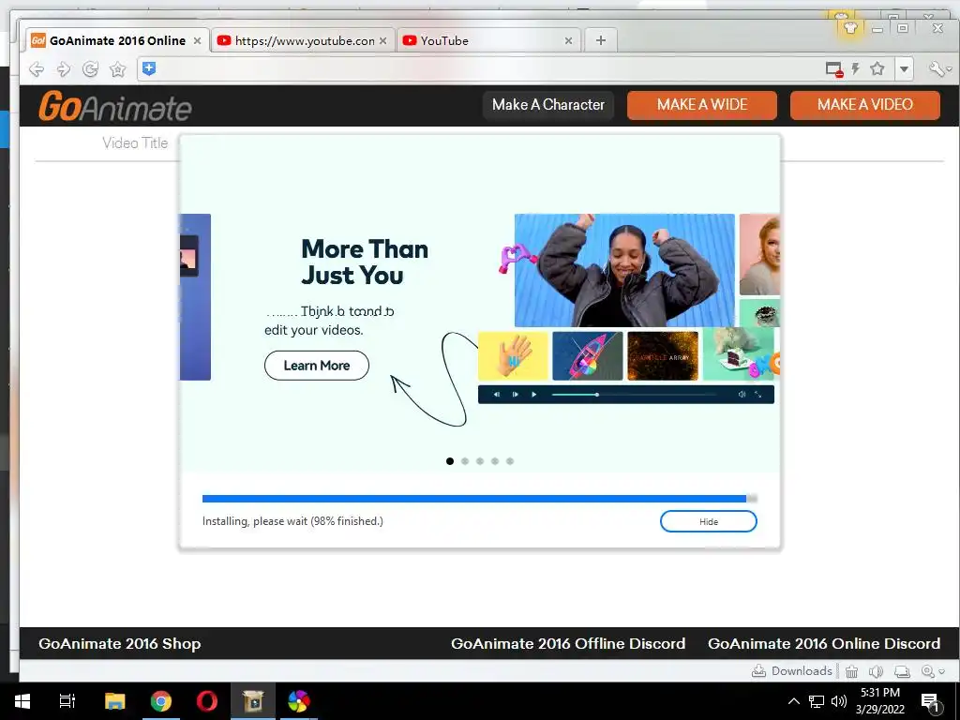The image size is (960, 720).
Task: Click MAKE A VIDEO button
Action: tap(865, 105)
